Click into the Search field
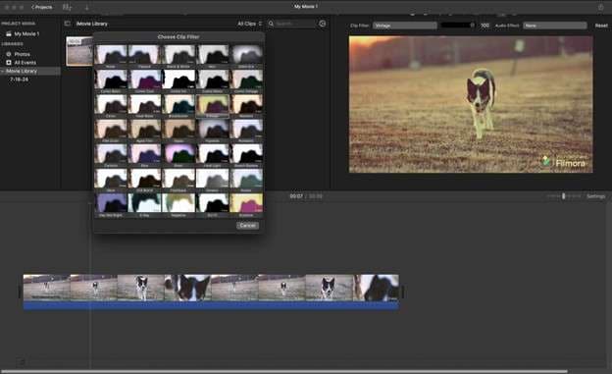The height and width of the screenshot is (374, 612). 294,24
